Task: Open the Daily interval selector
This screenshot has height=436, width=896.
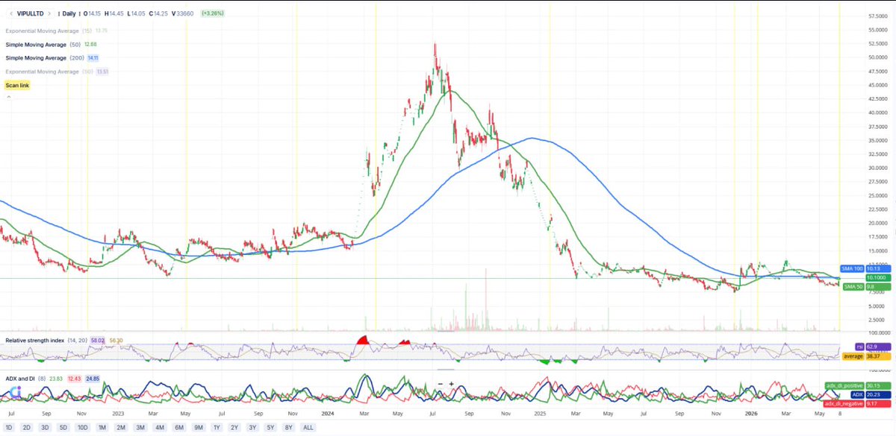Action: click(x=69, y=13)
